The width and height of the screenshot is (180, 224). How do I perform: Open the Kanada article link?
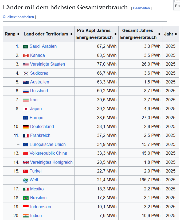point(37,55)
